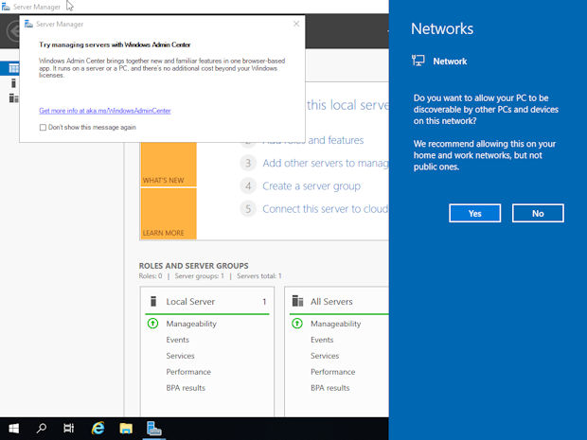Click Connect this server to cloud services

tap(326, 209)
